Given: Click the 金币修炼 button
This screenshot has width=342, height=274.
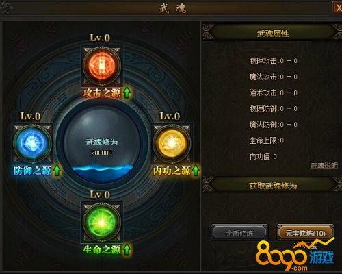Looking at the screenshot, I should 239,233.
